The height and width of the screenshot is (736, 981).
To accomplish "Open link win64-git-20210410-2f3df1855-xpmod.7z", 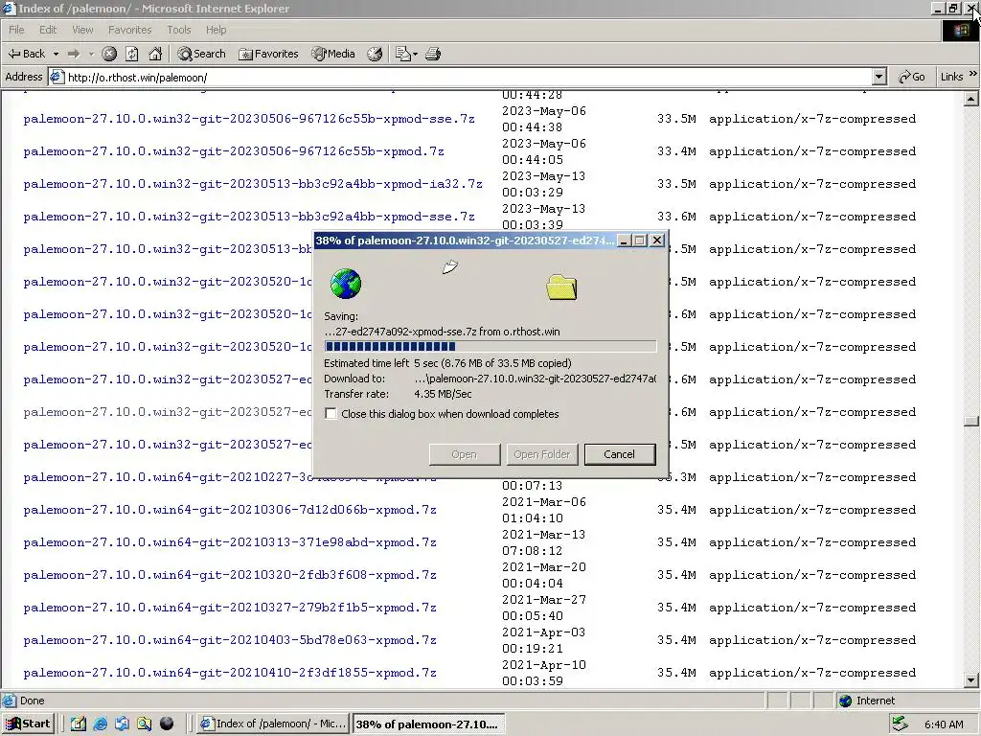I will [230, 673].
